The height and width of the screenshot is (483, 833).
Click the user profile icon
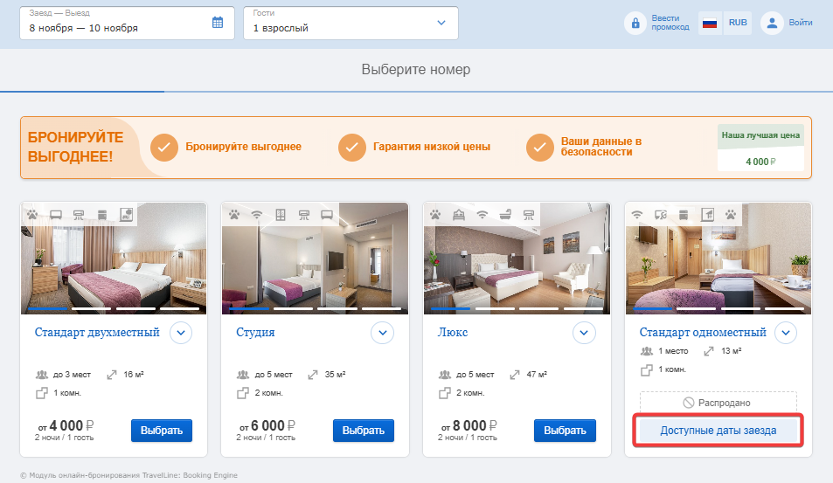coord(772,23)
